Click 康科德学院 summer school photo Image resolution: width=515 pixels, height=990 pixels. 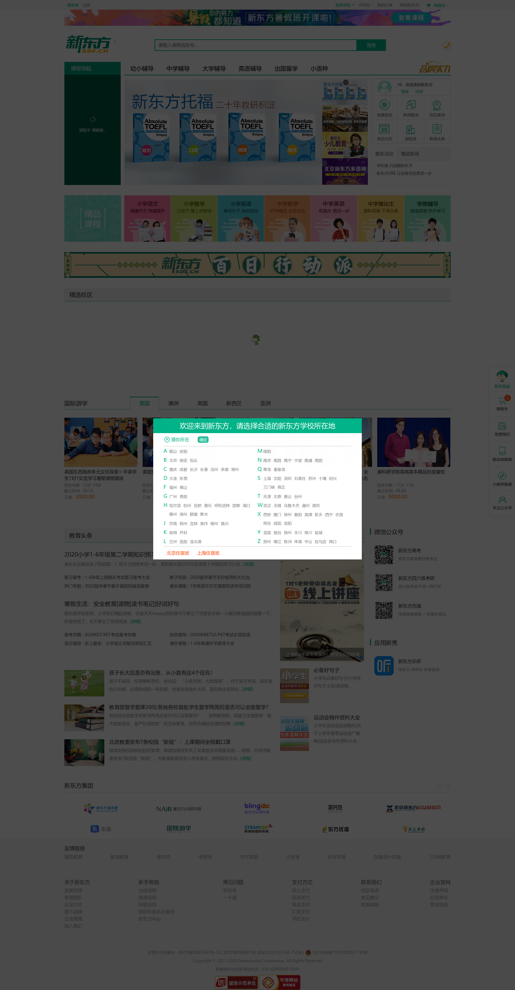[x=413, y=442]
